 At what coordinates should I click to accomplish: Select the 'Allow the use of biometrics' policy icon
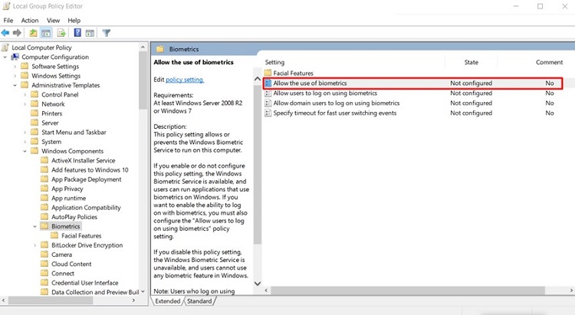click(268, 83)
